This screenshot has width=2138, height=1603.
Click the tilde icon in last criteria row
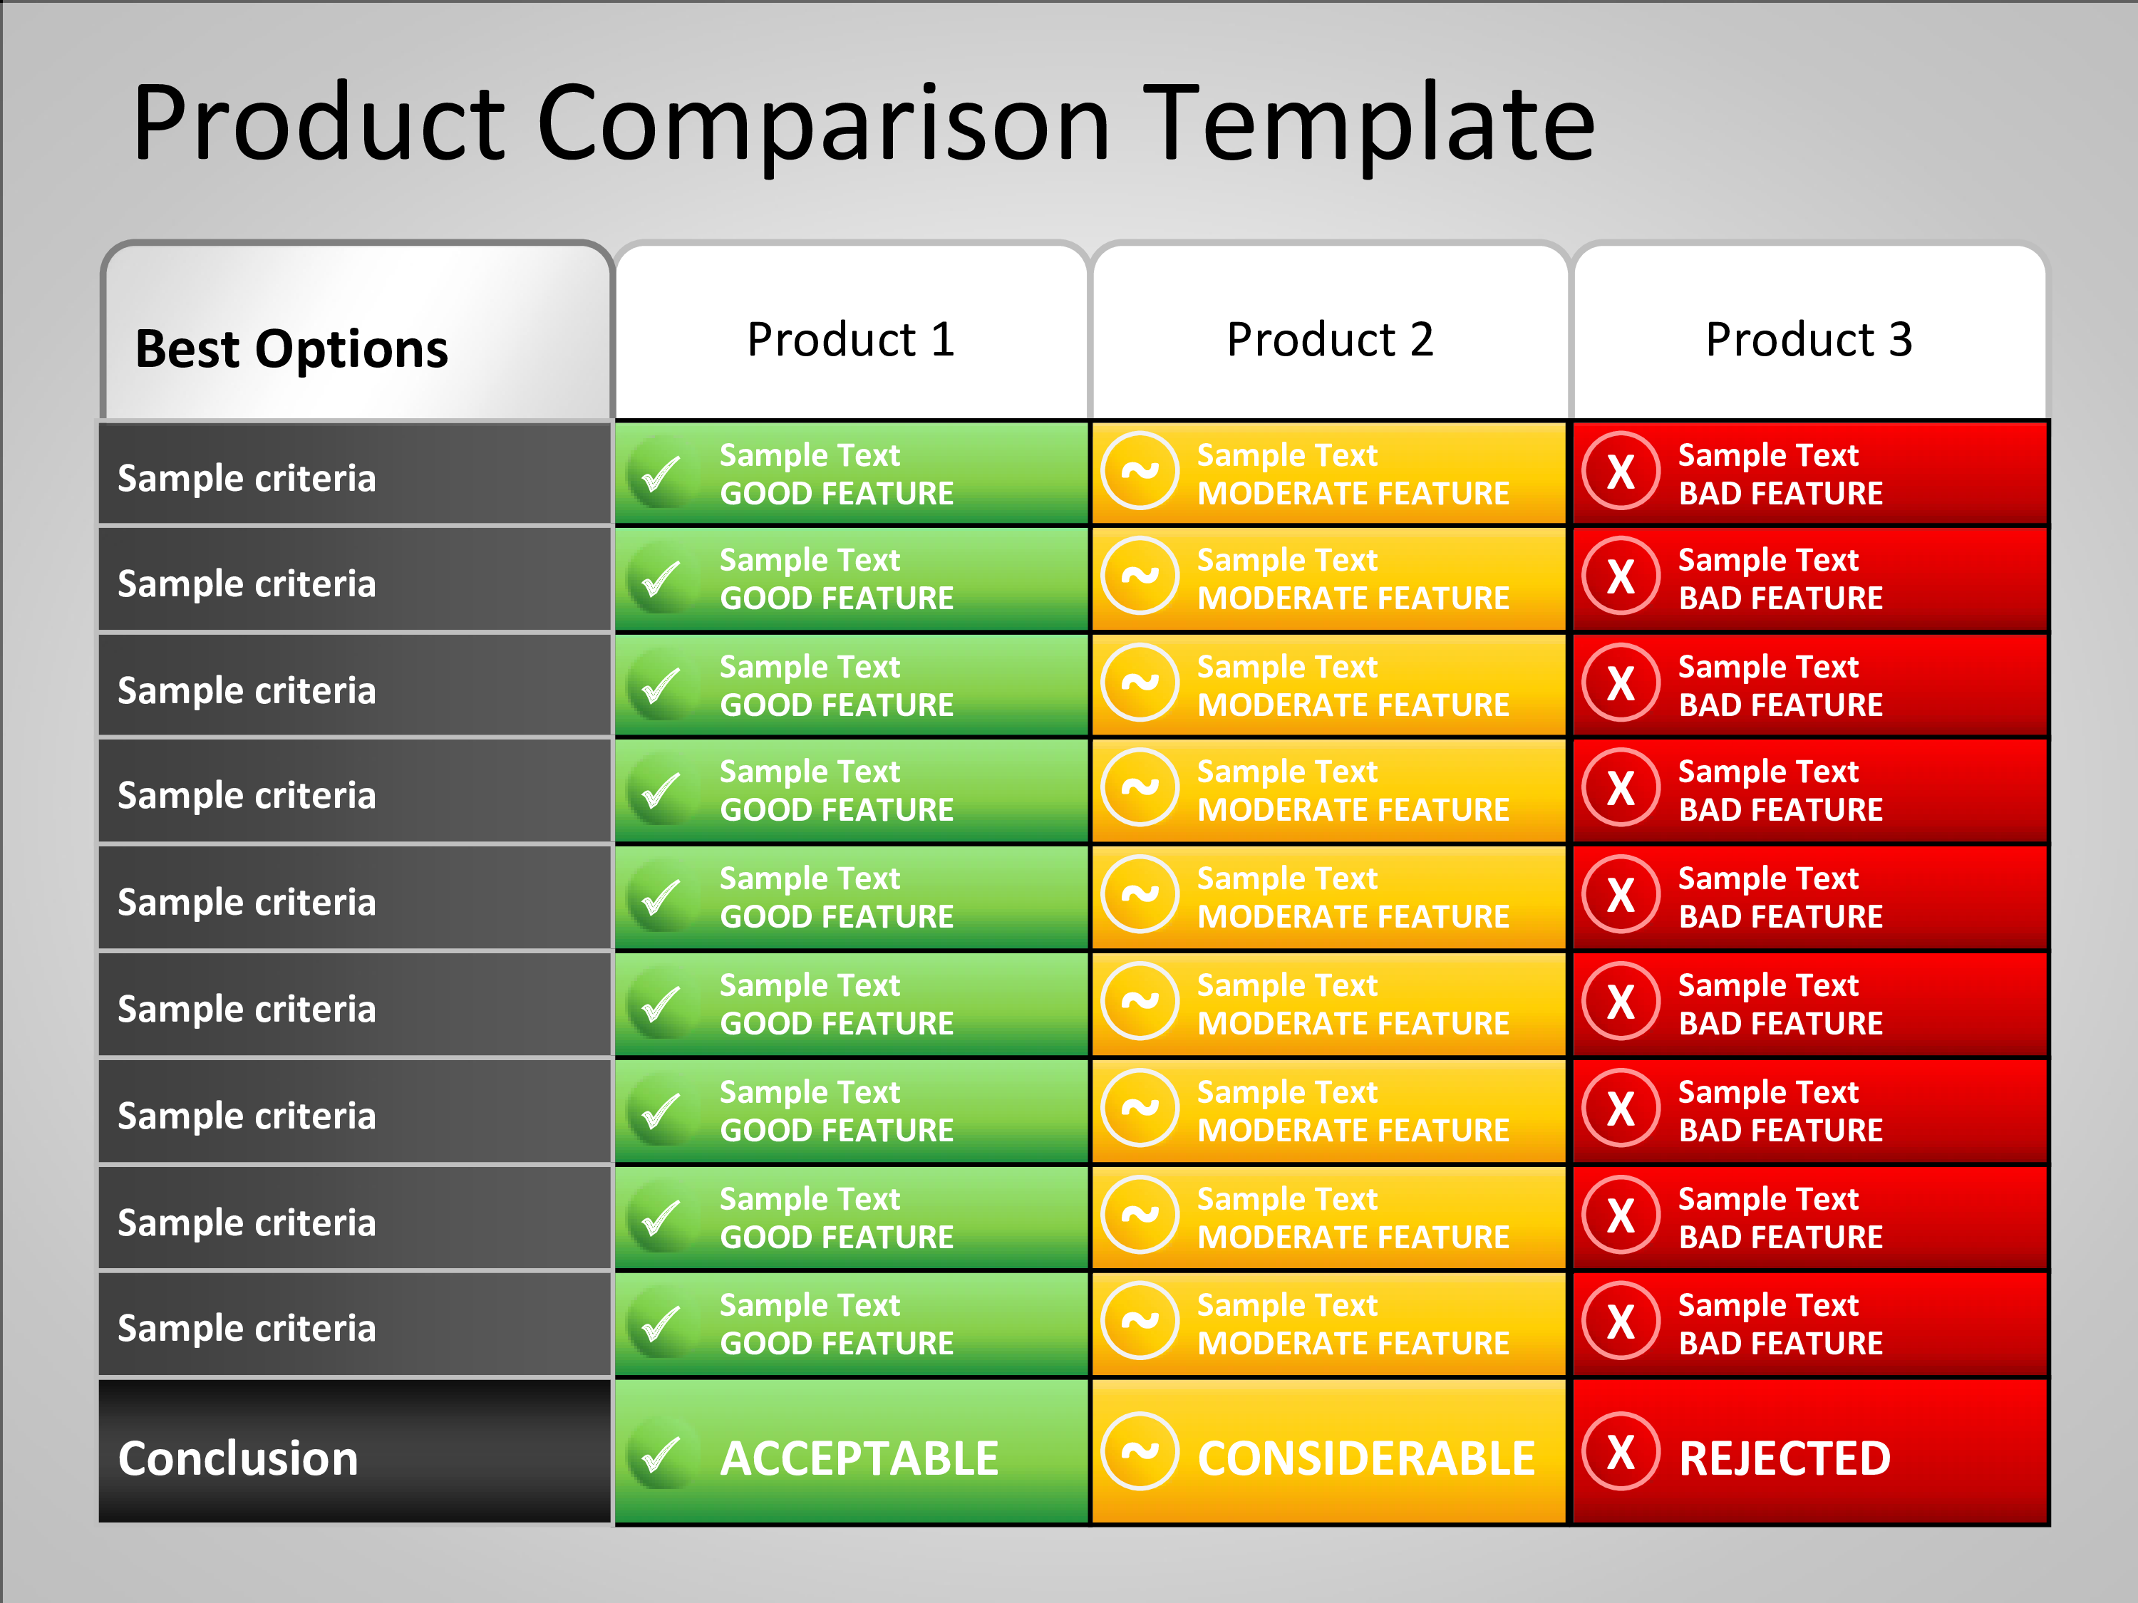click(1140, 1321)
